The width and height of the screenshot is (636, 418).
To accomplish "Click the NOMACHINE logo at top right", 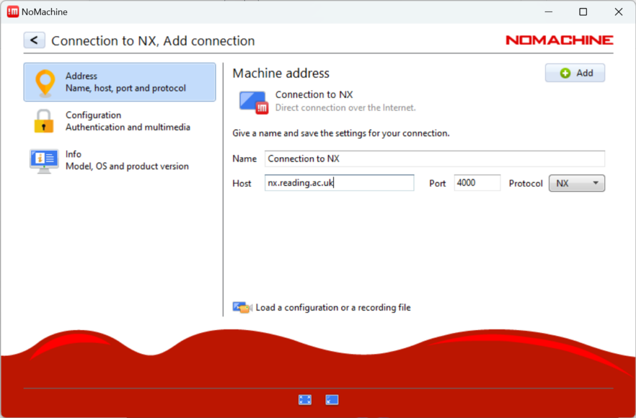I will click(558, 40).
